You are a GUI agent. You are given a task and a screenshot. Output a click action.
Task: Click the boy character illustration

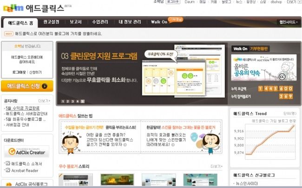click(x=70, y=143)
